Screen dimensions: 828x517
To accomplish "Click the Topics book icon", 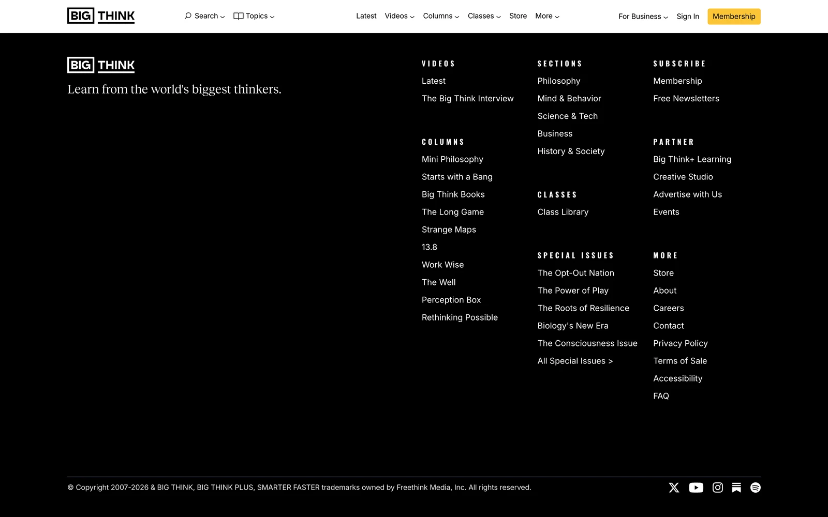I will pyautogui.click(x=239, y=16).
